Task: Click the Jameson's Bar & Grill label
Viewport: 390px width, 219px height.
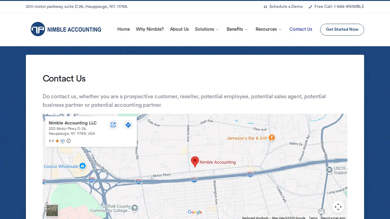Action: [247, 138]
